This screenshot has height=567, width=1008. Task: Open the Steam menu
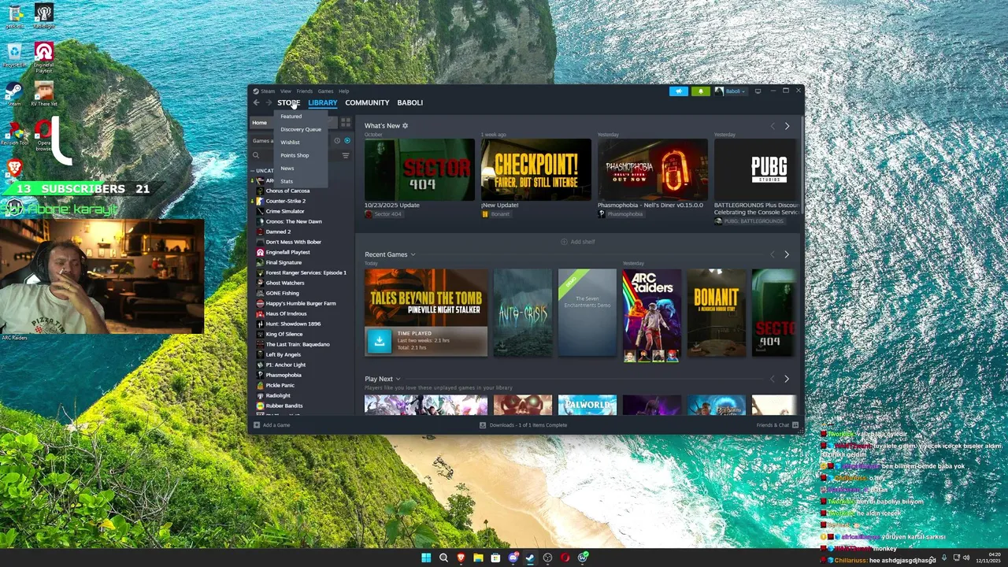coord(268,91)
